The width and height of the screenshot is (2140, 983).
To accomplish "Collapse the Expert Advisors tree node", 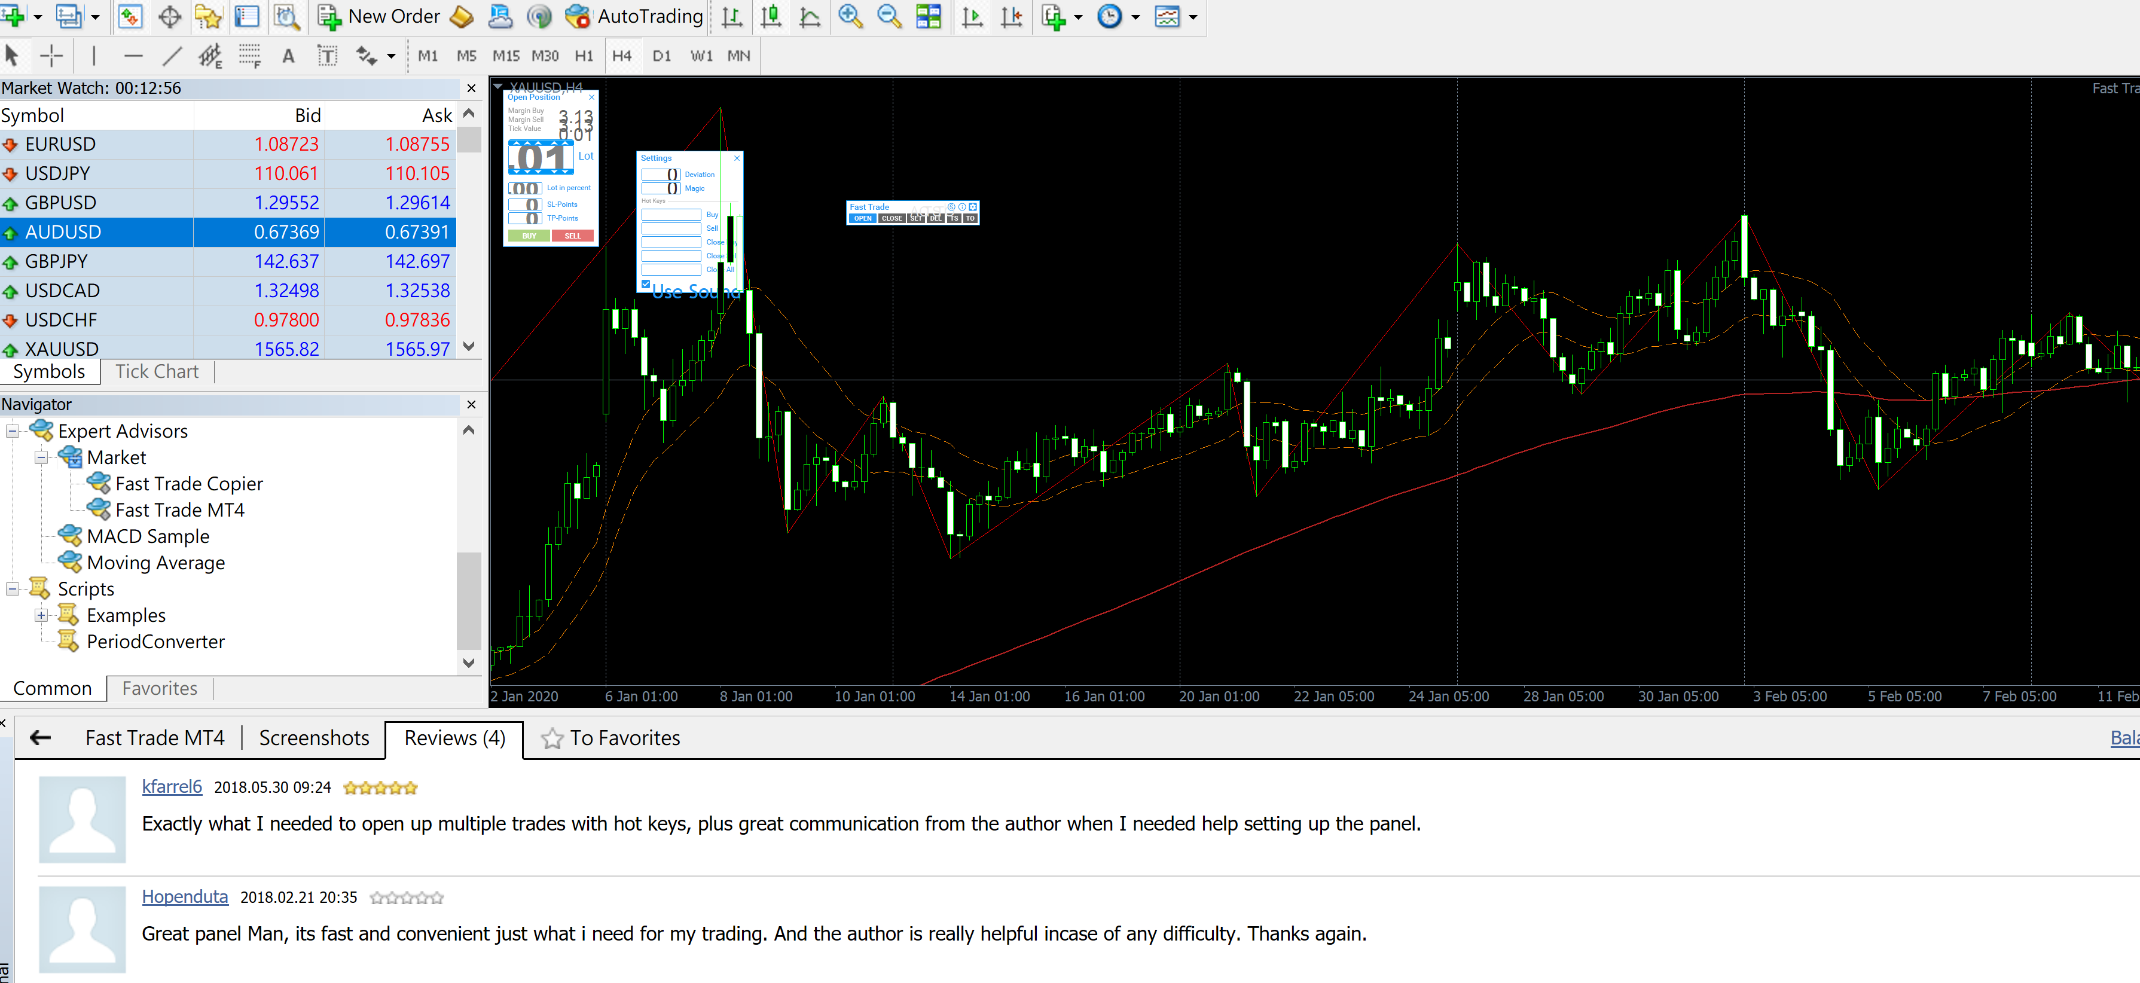I will coord(13,431).
